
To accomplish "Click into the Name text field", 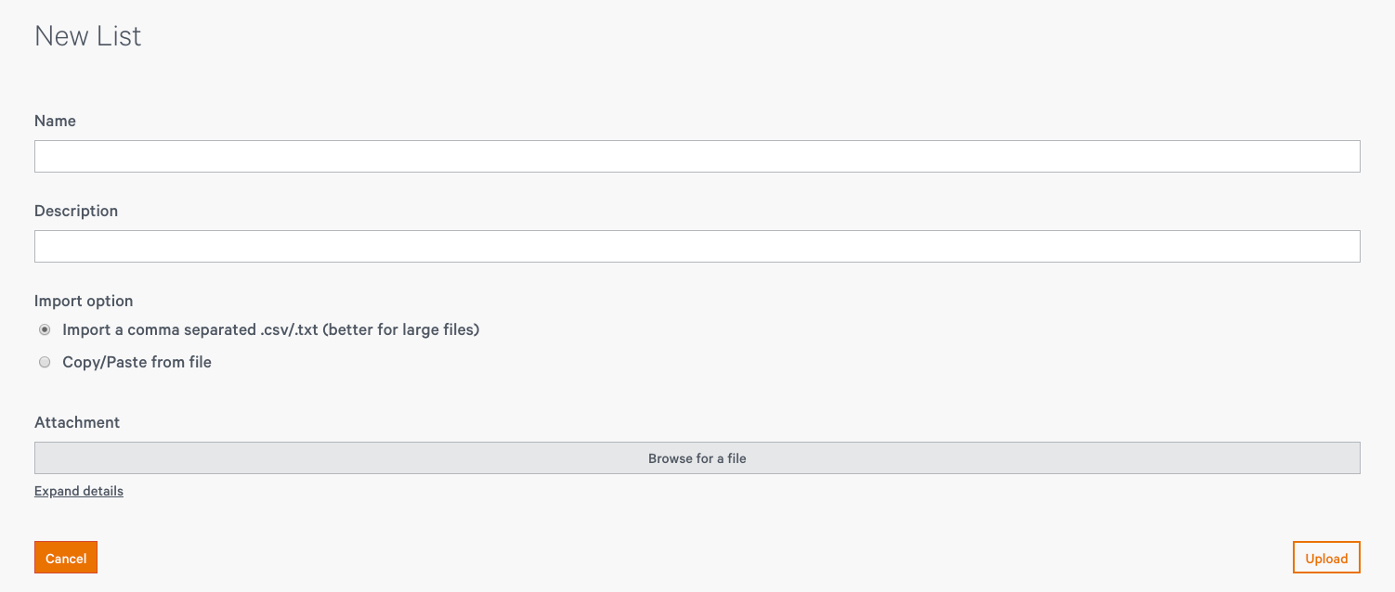I will [x=697, y=156].
